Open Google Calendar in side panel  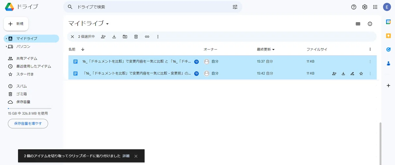click(388, 22)
